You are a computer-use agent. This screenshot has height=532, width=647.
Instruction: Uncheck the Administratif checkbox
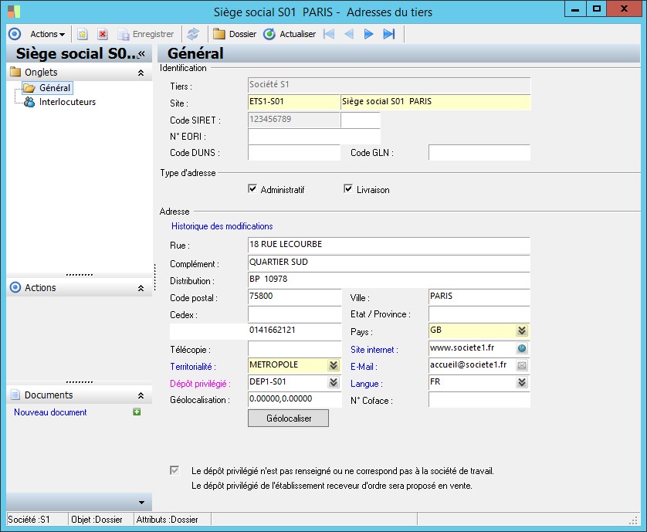pyautogui.click(x=252, y=189)
